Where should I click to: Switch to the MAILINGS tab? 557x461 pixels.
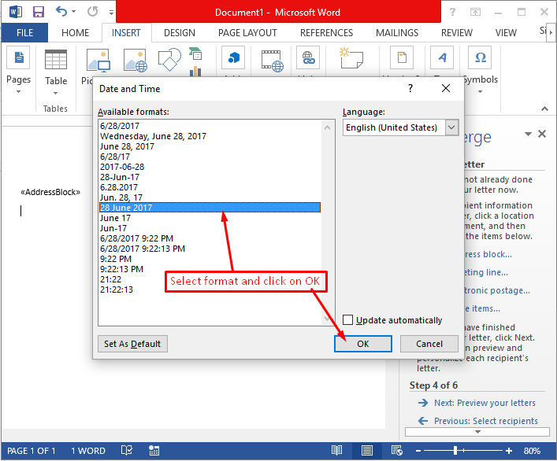(x=397, y=32)
